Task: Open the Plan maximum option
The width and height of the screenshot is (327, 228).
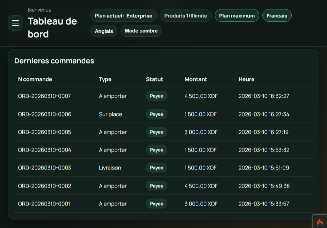Action: [237, 15]
